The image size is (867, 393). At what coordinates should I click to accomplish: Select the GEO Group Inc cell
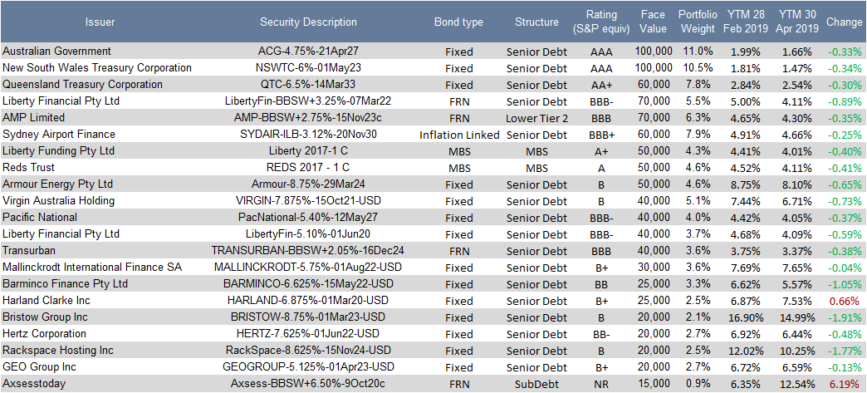pos(39,367)
